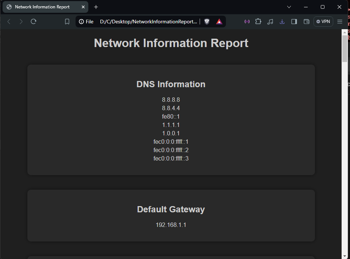Viewport: 350px width, 259px height.
Task: Click the Brave Shields lion icon
Action: pyautogui.click(x=207, y=22)
